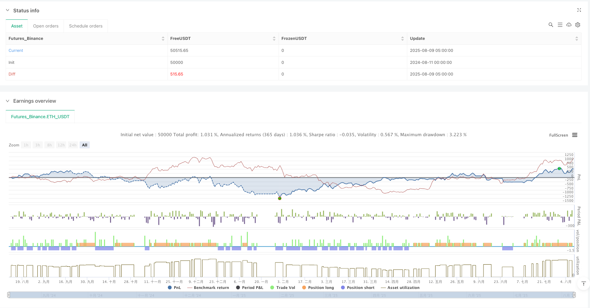The width and height of the screenshot is (590, 308).
Task: Click the 50000 init value
Action: 177,62
